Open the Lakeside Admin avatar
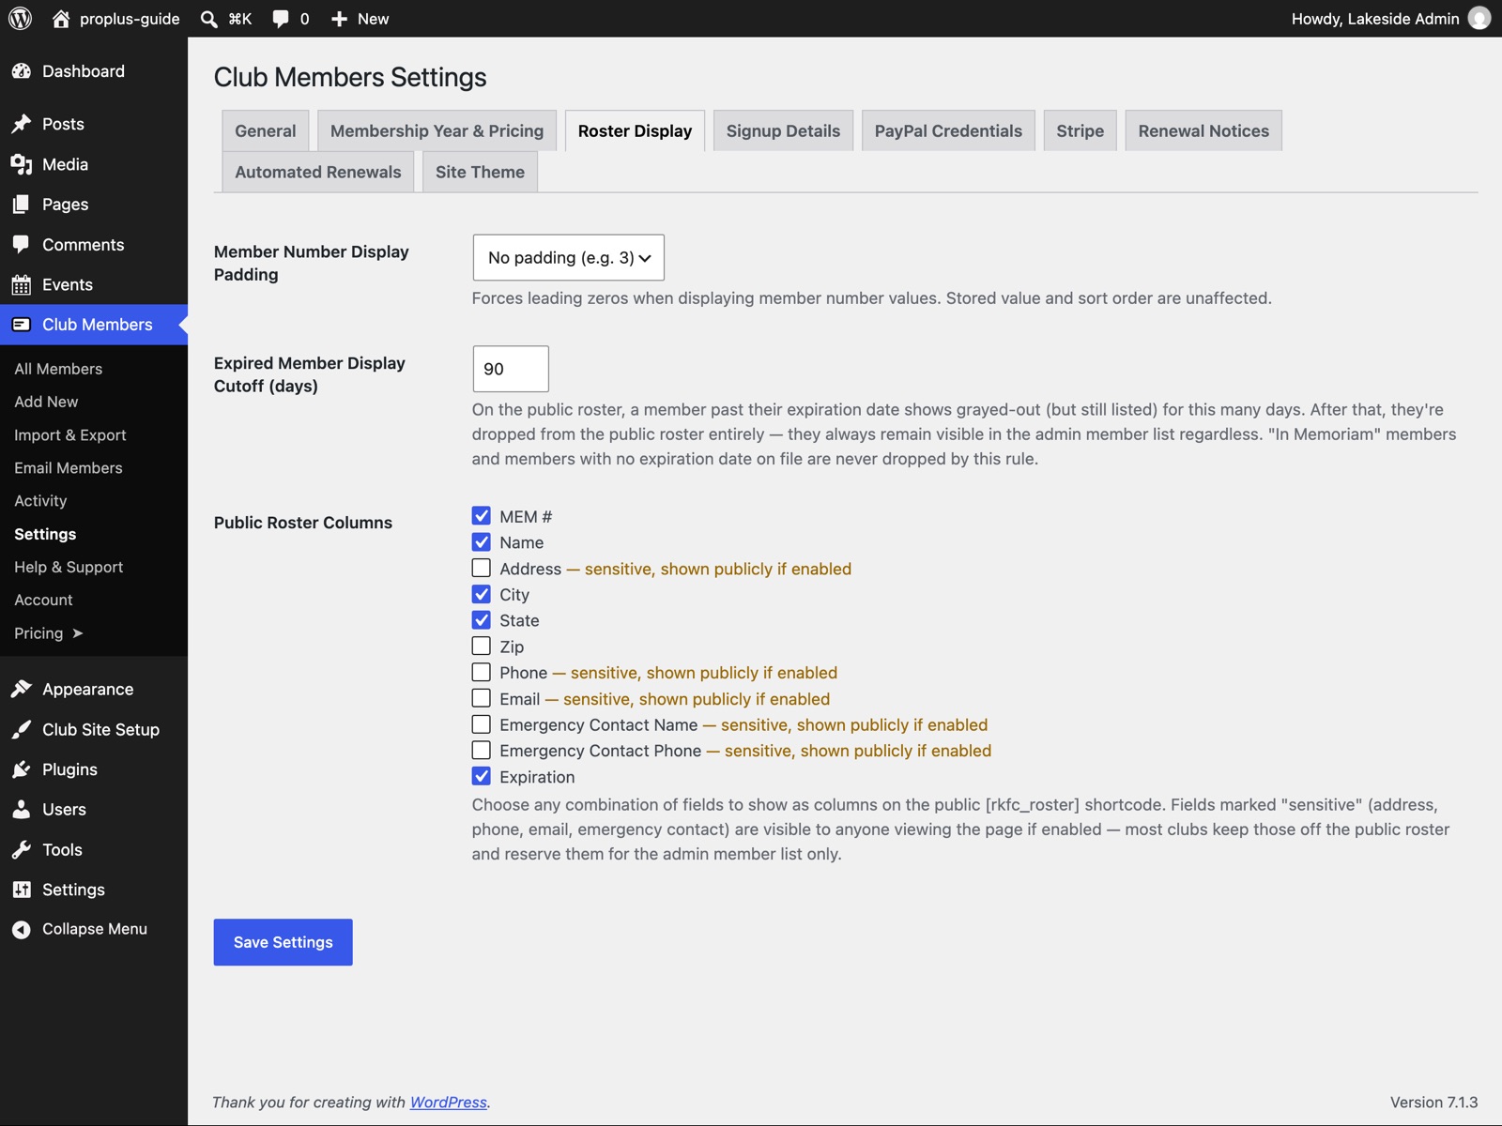 [1479, 19]
